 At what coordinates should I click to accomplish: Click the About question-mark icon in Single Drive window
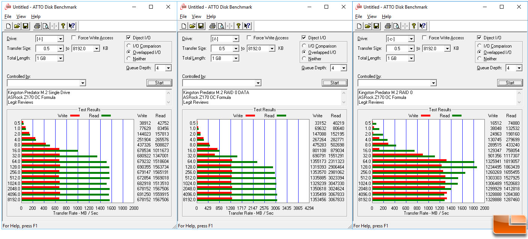(63, 26)
